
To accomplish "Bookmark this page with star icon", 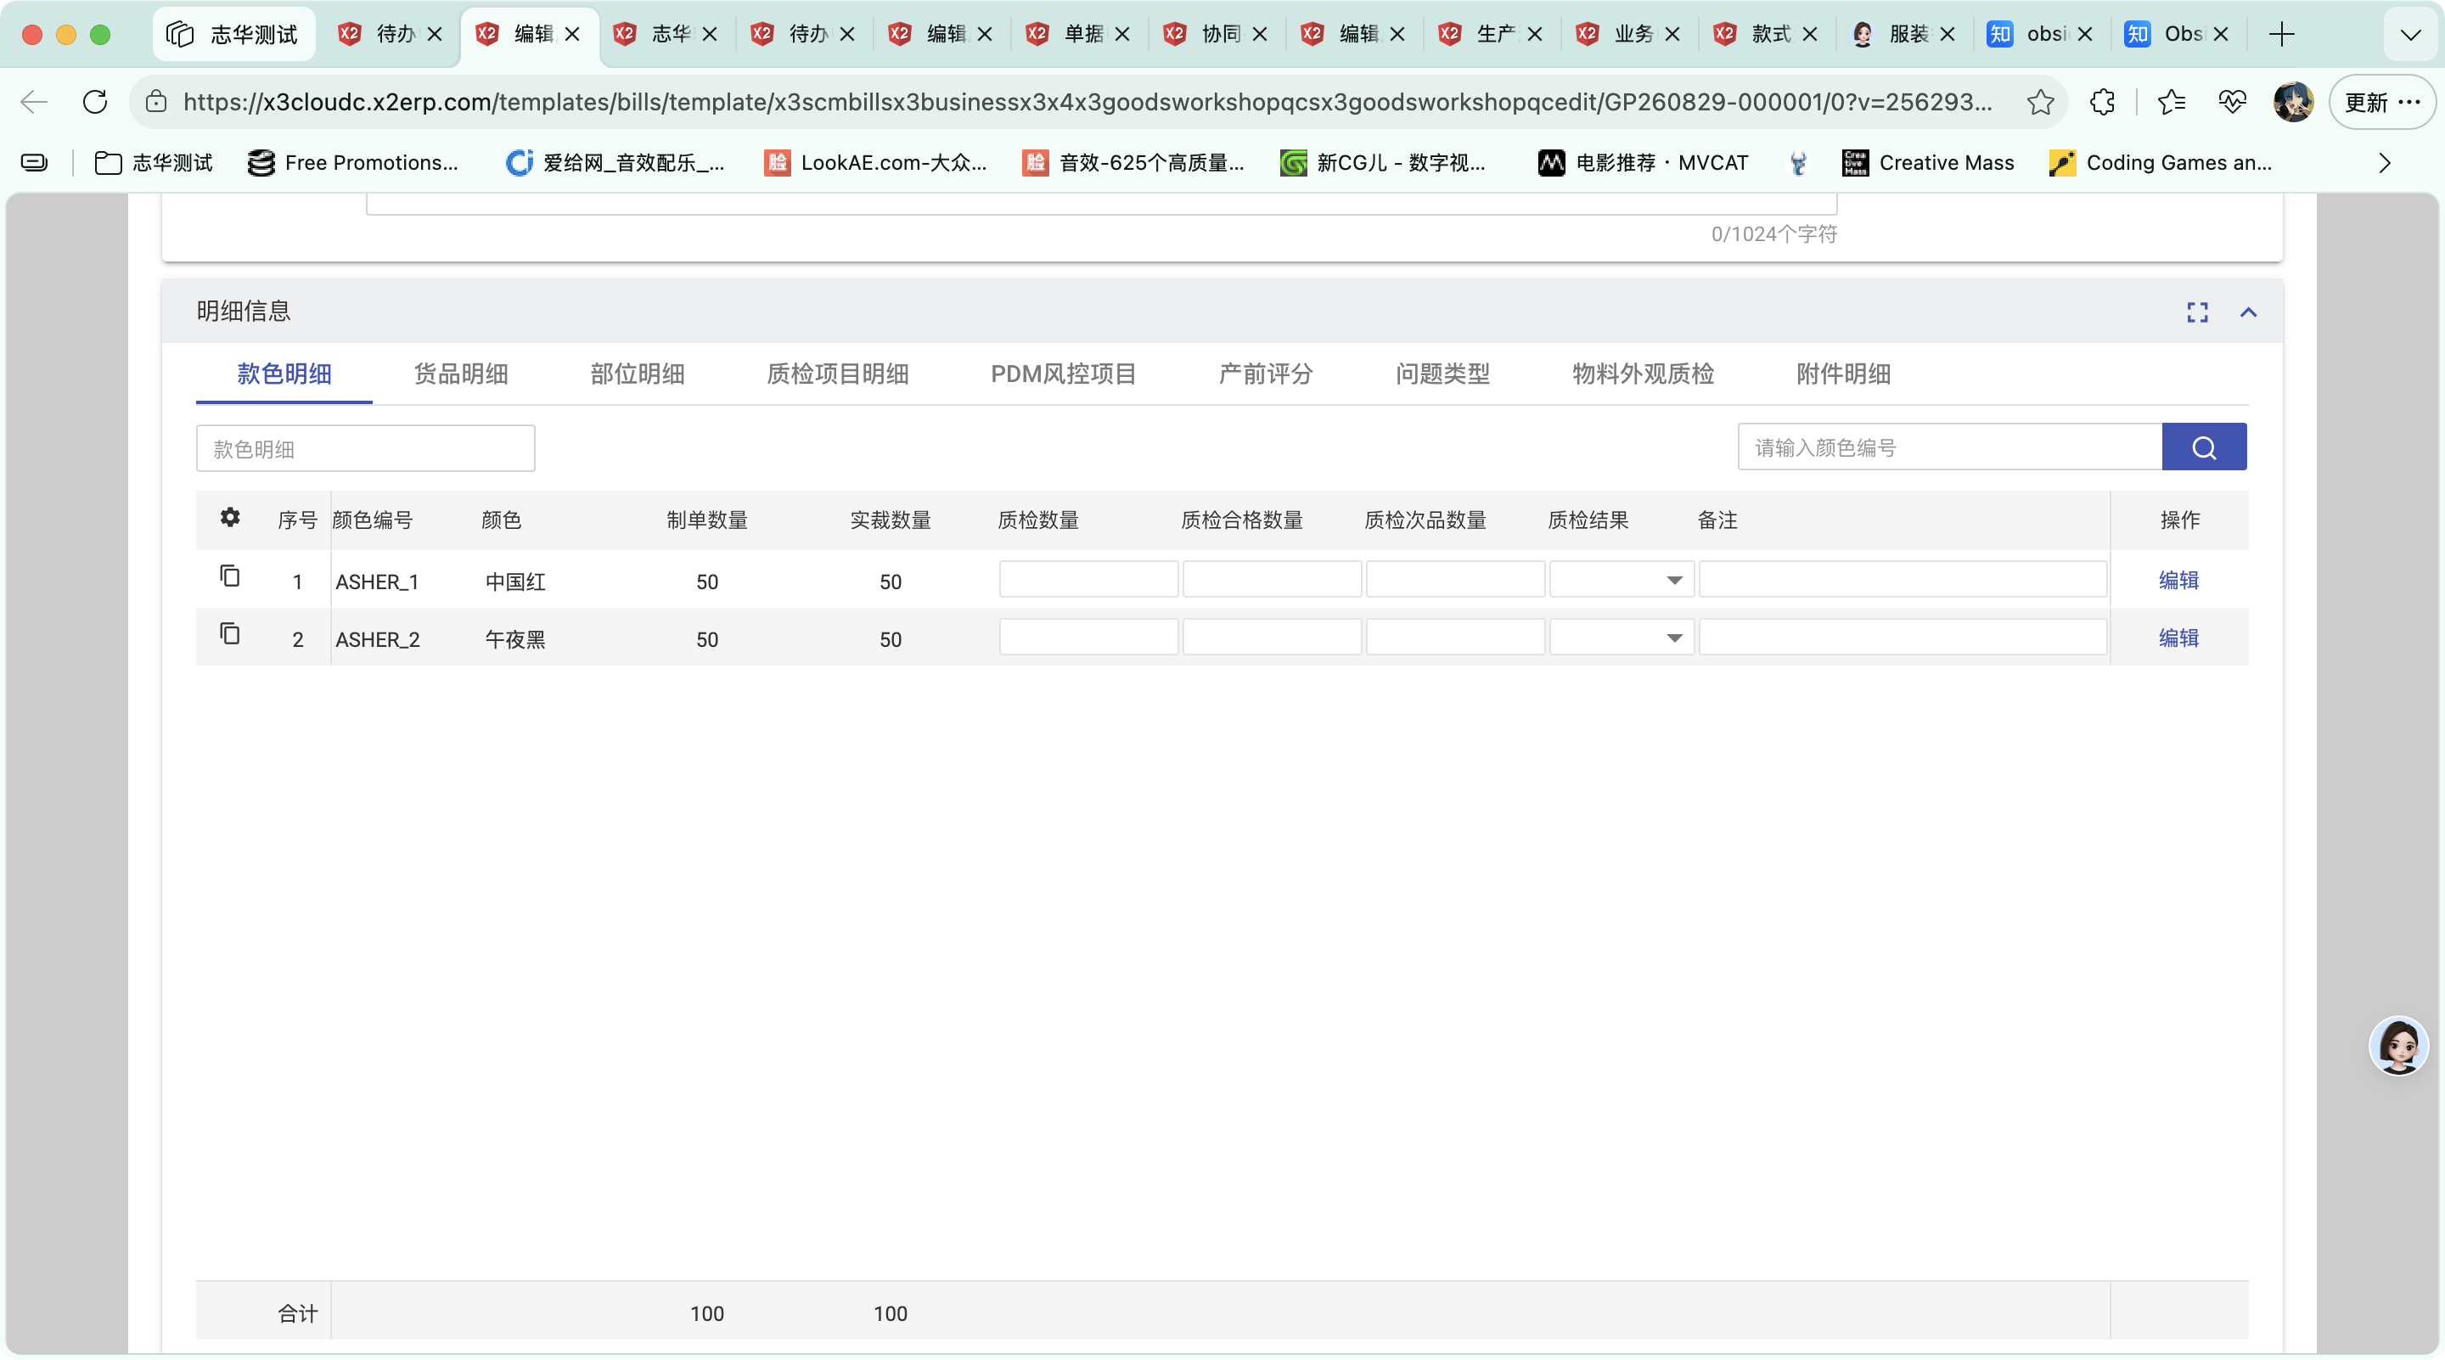I will pos(2040,102).
